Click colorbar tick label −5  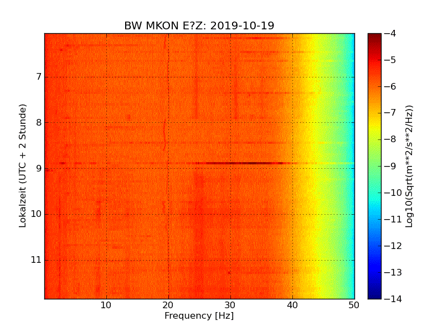coord(390,60)
